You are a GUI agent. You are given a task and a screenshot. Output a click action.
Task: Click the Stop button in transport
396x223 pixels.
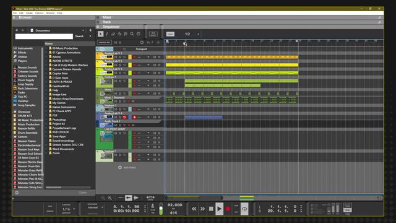211,209
